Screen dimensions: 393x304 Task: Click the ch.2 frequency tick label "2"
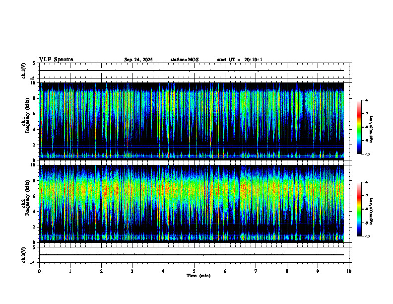tap(35, 227)
